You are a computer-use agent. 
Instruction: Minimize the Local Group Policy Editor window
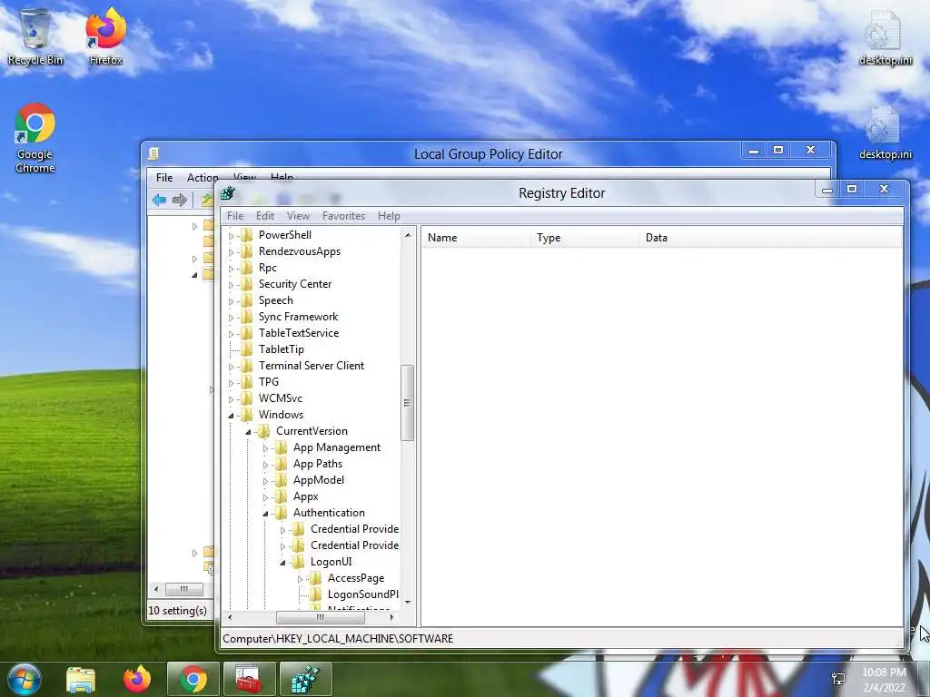753,151
